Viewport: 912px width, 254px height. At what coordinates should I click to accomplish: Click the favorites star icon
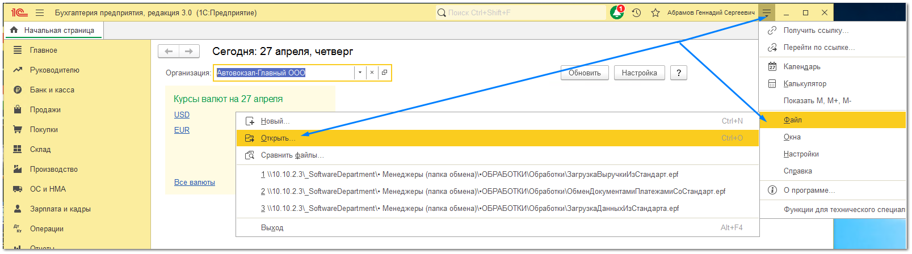click(655, 12)
